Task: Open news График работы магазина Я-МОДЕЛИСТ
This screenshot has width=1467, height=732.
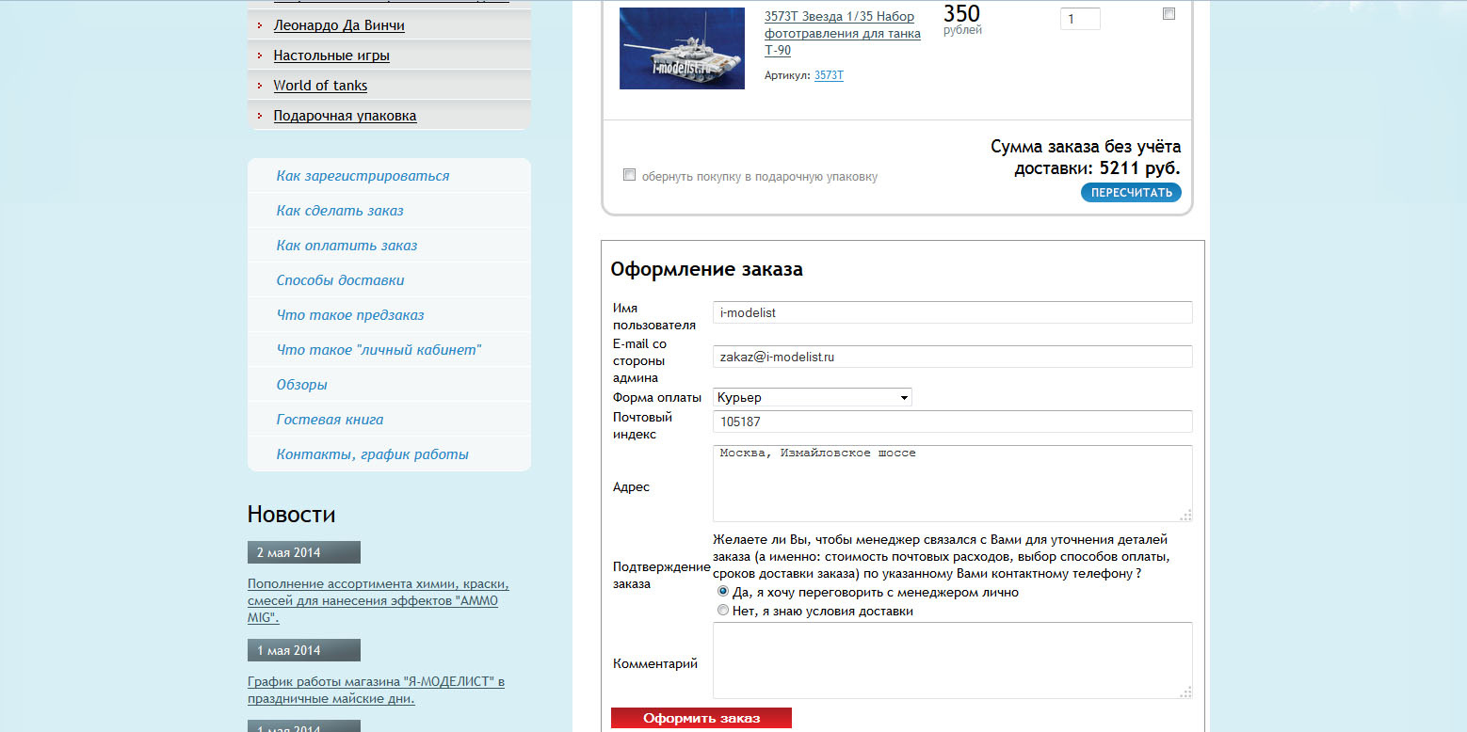Action: tap(376, 690)
